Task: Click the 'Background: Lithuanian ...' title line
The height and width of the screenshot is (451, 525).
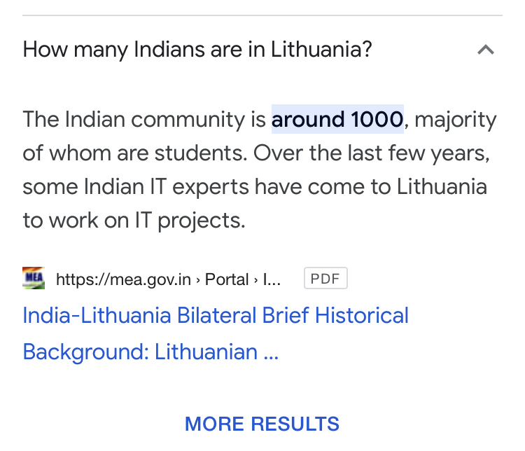Action: click(150, 352)
